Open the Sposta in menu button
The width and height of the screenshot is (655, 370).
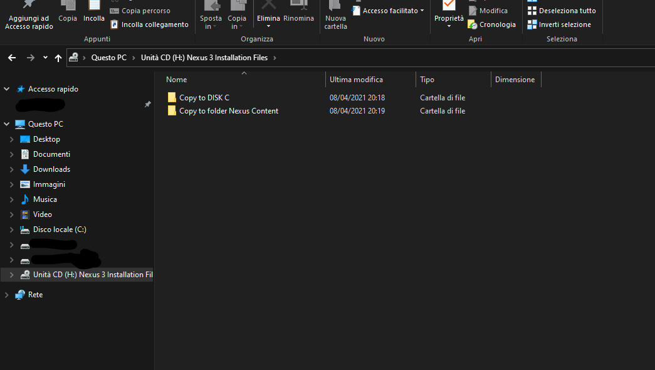(x=211, y=16)
